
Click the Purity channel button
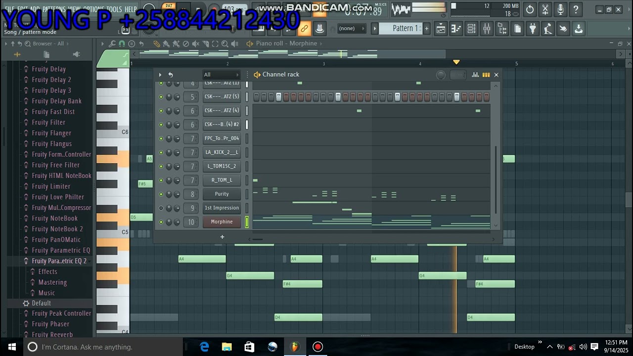point(222,194)
